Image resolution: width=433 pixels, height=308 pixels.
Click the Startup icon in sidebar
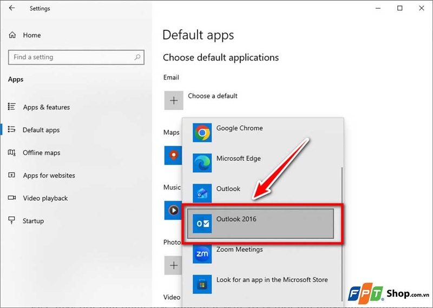(x=11, y=220)
